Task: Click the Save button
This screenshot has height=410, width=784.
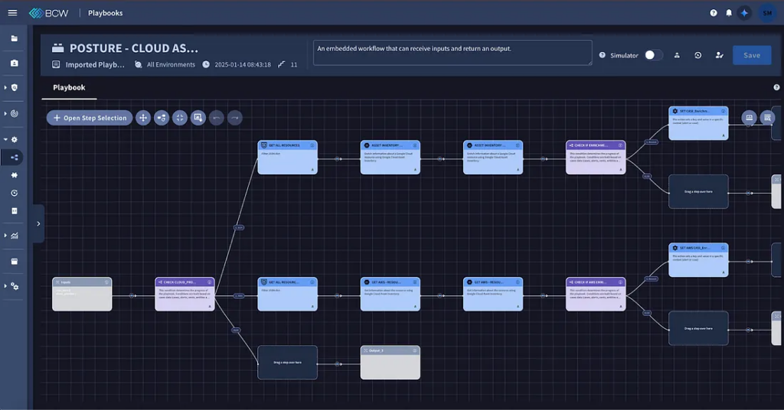Action: pos(751,55)
